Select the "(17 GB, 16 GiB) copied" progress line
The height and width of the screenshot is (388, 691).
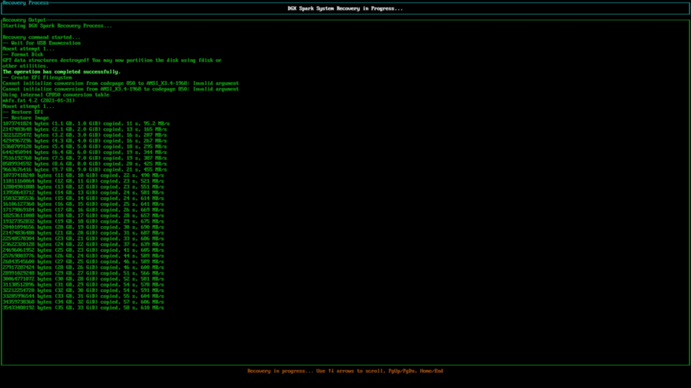click(83, 210)
